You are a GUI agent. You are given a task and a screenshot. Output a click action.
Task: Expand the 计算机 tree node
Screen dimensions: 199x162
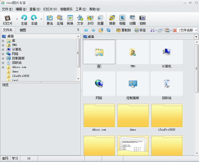pos(3,50)
